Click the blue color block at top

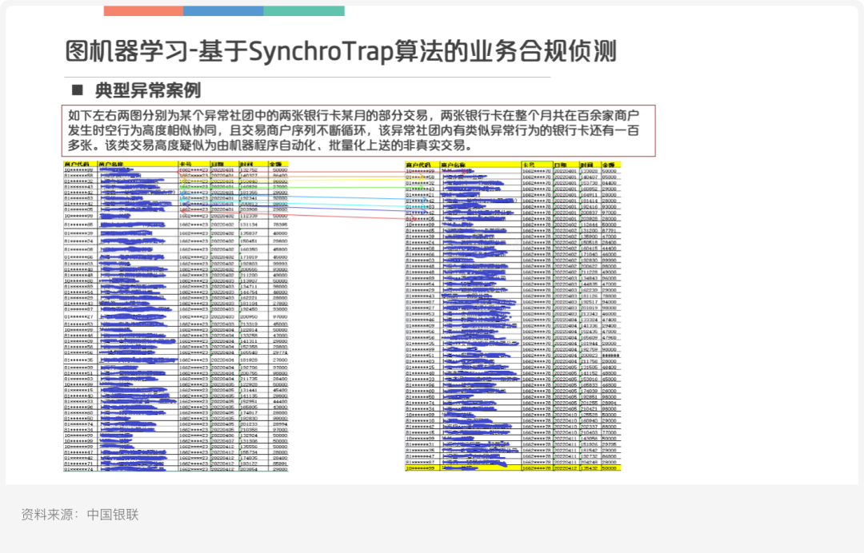[223, 11]
